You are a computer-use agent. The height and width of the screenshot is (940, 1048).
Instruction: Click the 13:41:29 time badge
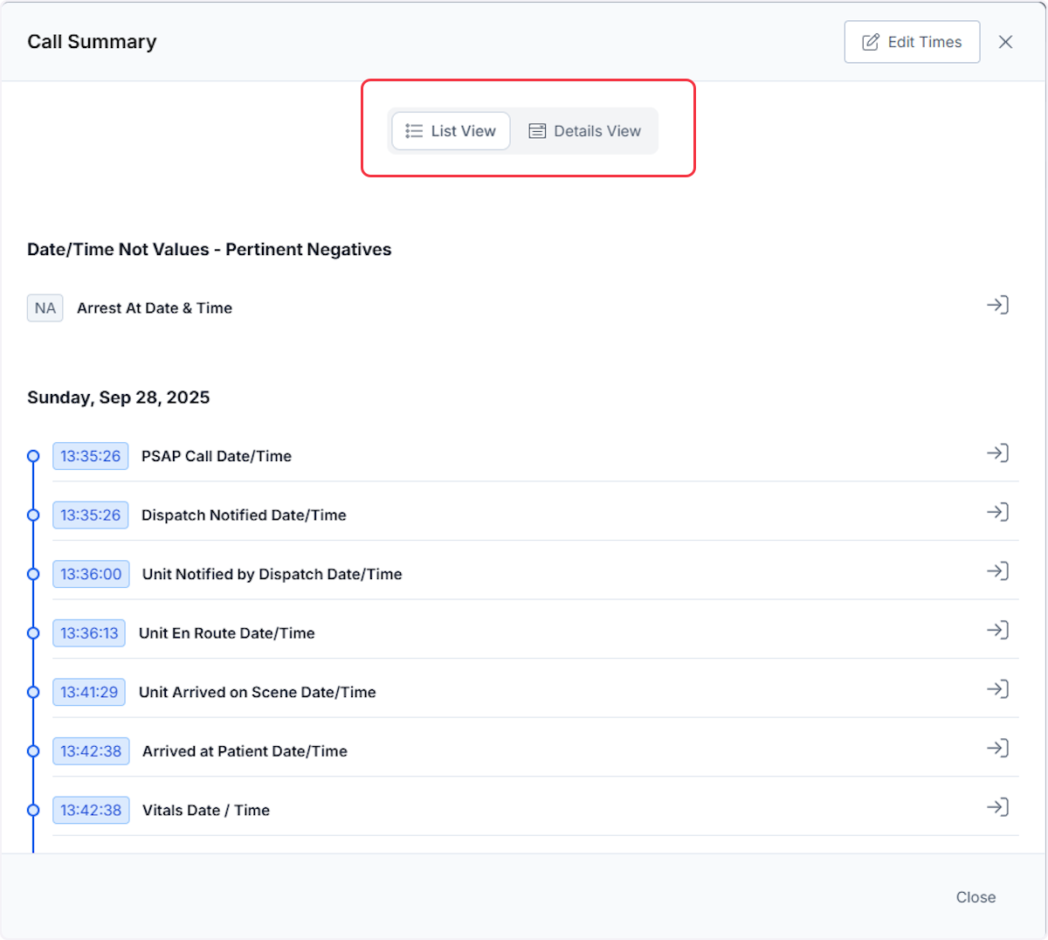tap(89, 692)
